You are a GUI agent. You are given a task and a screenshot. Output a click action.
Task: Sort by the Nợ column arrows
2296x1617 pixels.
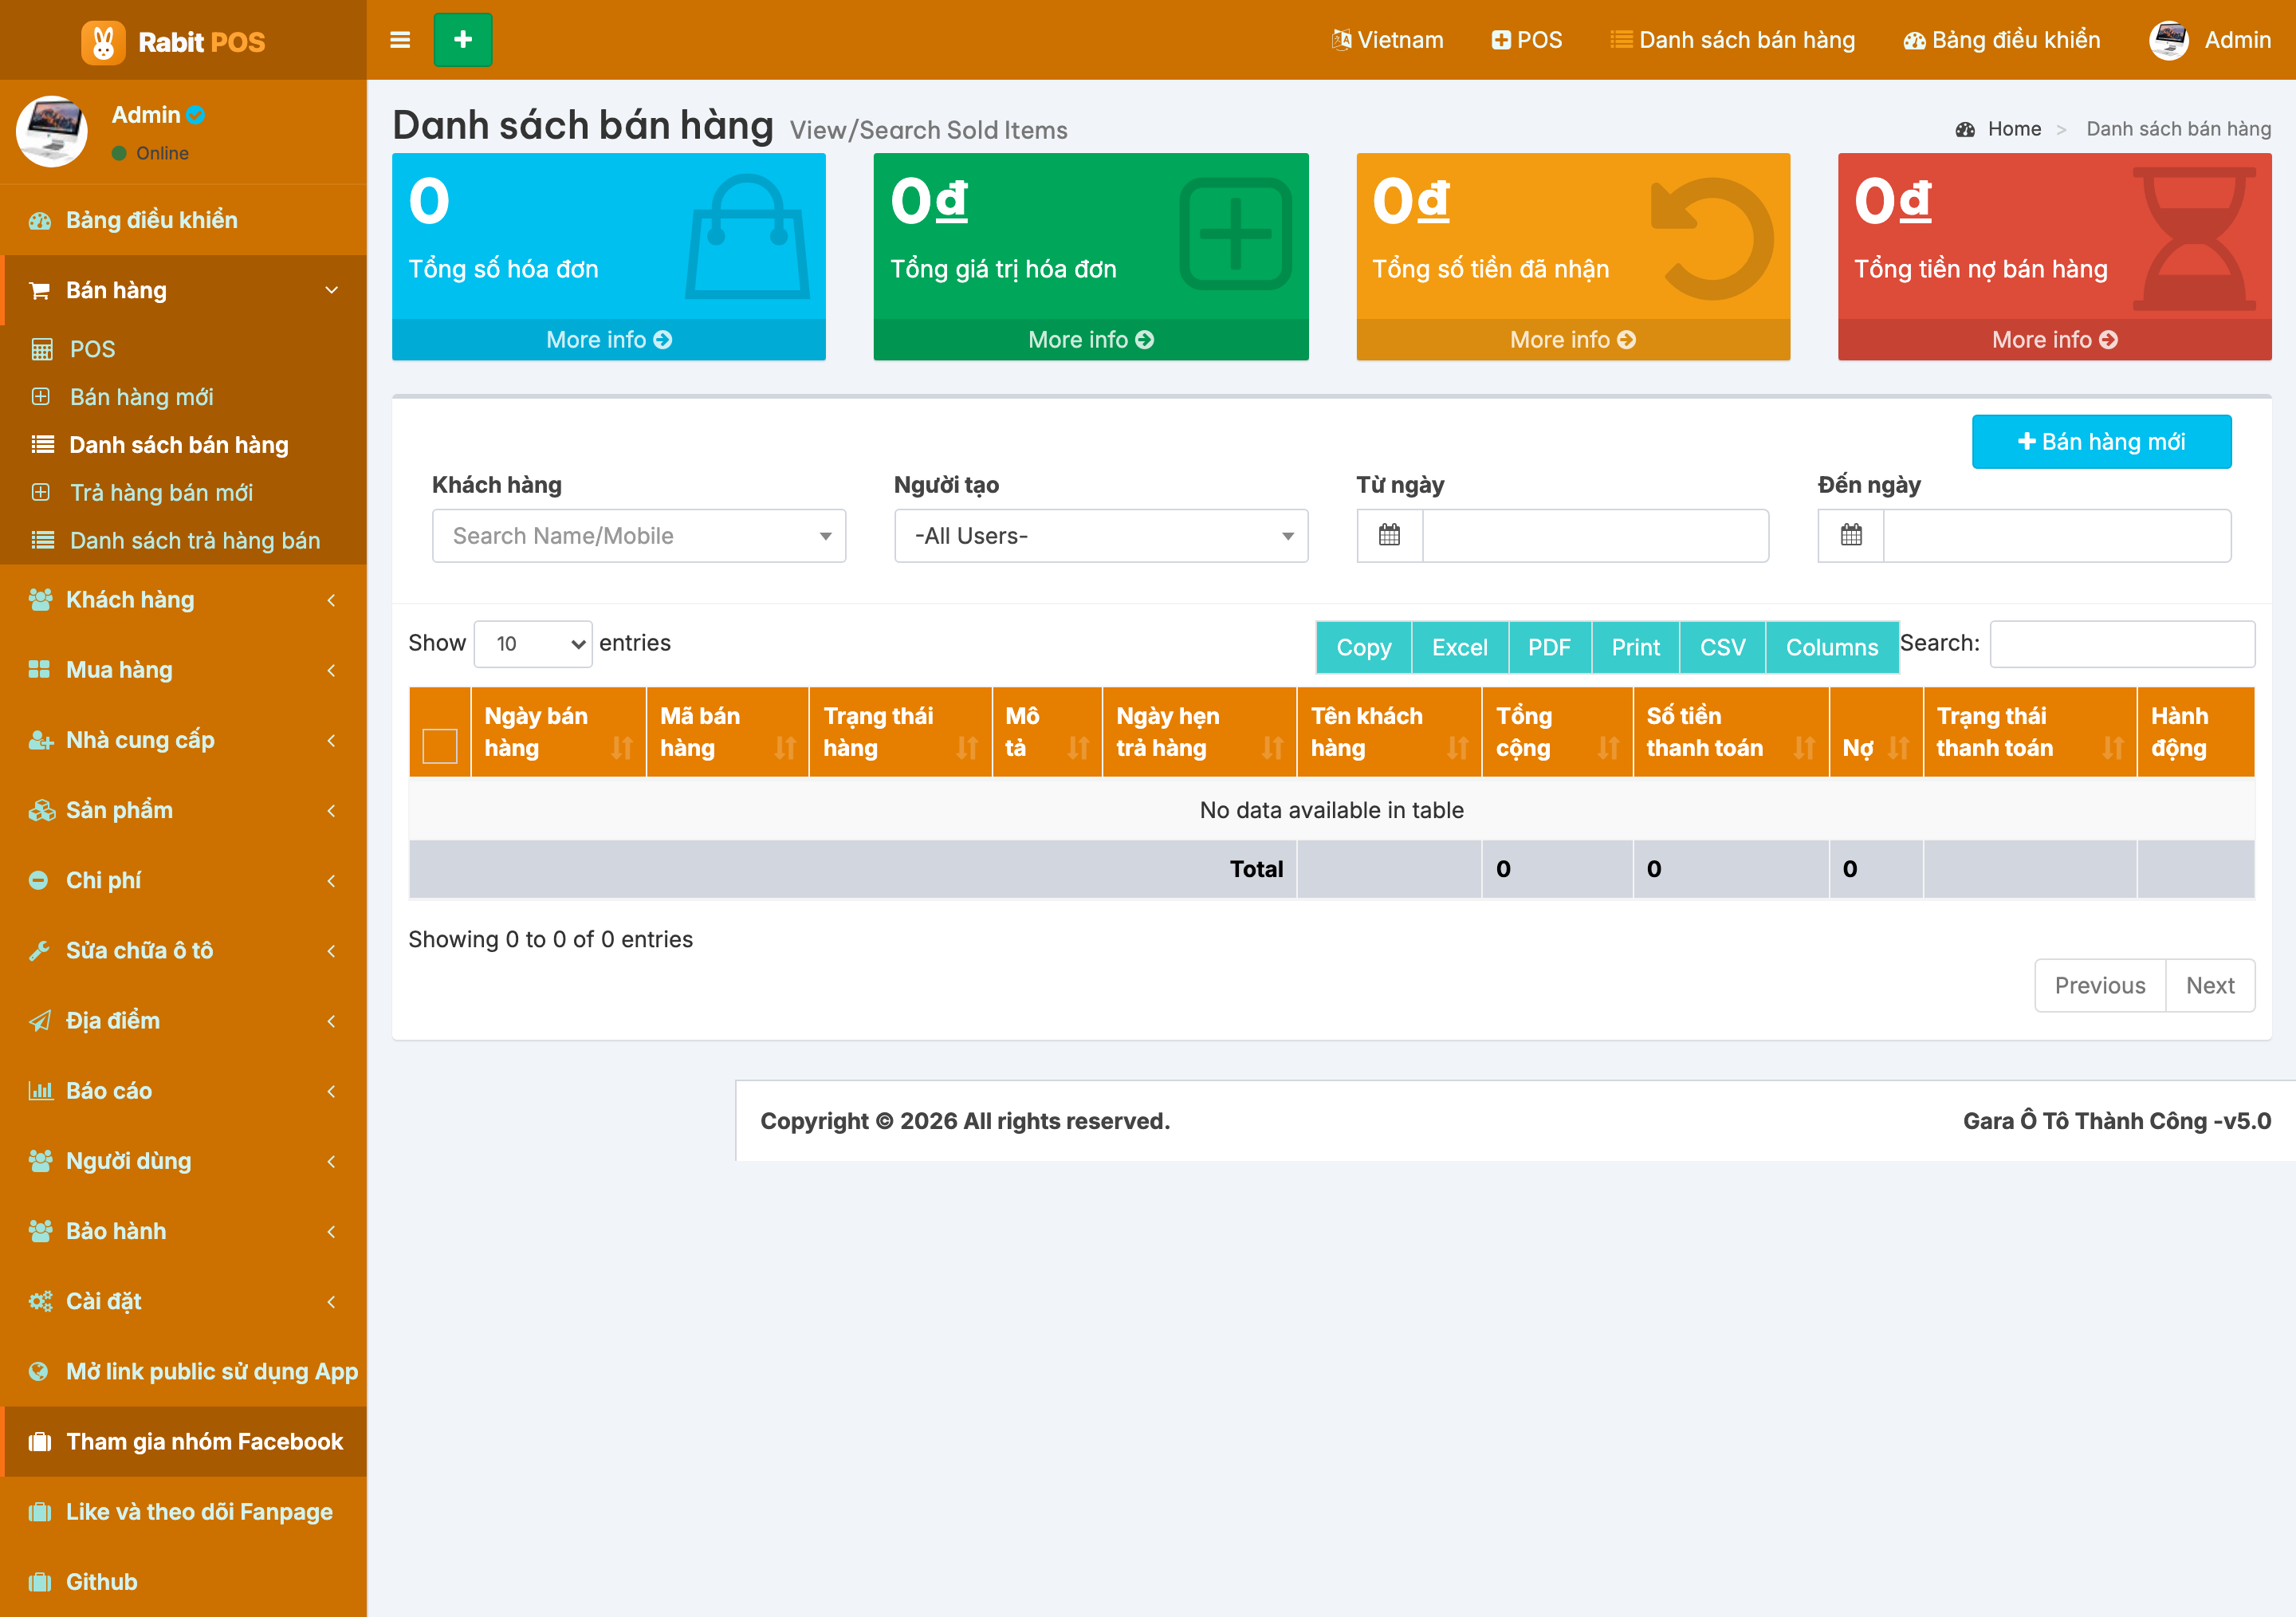[x=1898, y=748]
